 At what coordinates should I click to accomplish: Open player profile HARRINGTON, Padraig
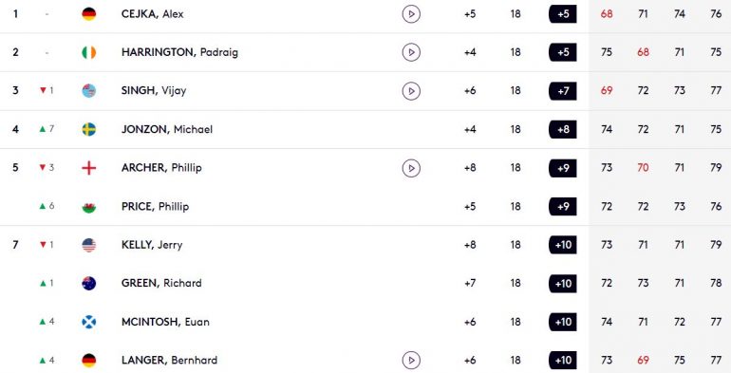click(179, 52)
